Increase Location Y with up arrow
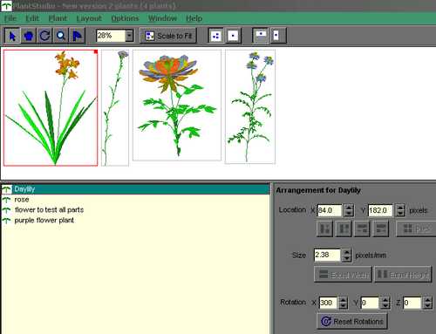 (x=400, y=208)
